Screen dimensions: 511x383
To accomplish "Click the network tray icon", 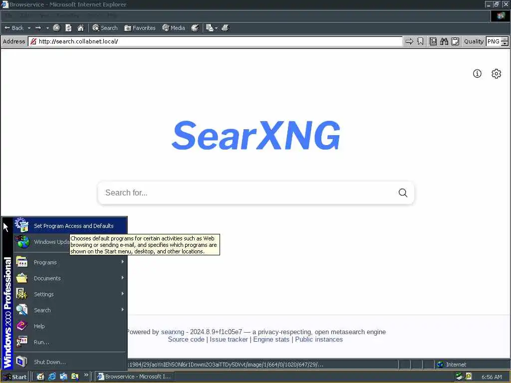I will [460, 377].
